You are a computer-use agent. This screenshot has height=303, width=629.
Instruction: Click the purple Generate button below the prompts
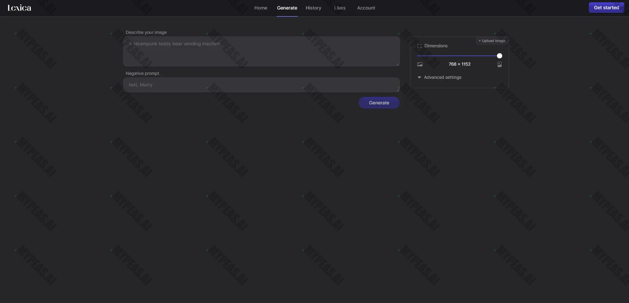(x=379, y=103)
